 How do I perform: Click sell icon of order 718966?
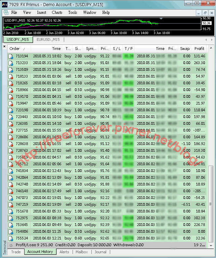[x=11, y=90]
